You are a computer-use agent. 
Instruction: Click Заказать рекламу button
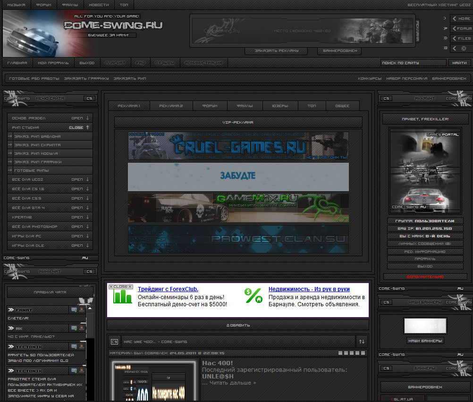[277, 50]
